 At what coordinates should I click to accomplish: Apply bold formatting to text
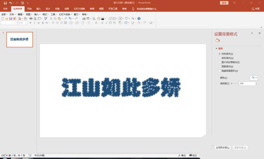coord(31,23)
